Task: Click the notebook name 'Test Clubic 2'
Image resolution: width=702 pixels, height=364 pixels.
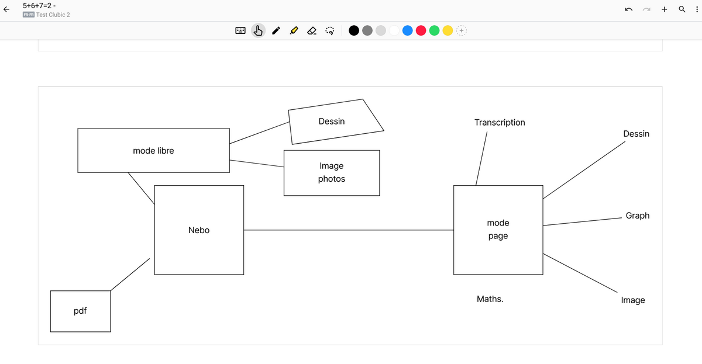Action: click(53, 15)
